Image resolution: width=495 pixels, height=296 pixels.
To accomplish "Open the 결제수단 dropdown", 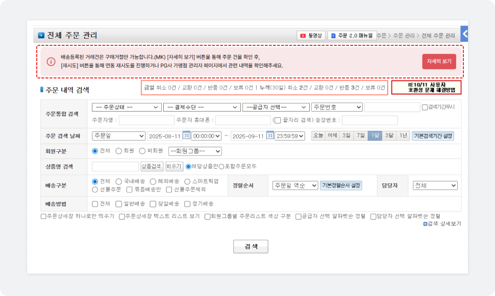I will tap(202, 107).
